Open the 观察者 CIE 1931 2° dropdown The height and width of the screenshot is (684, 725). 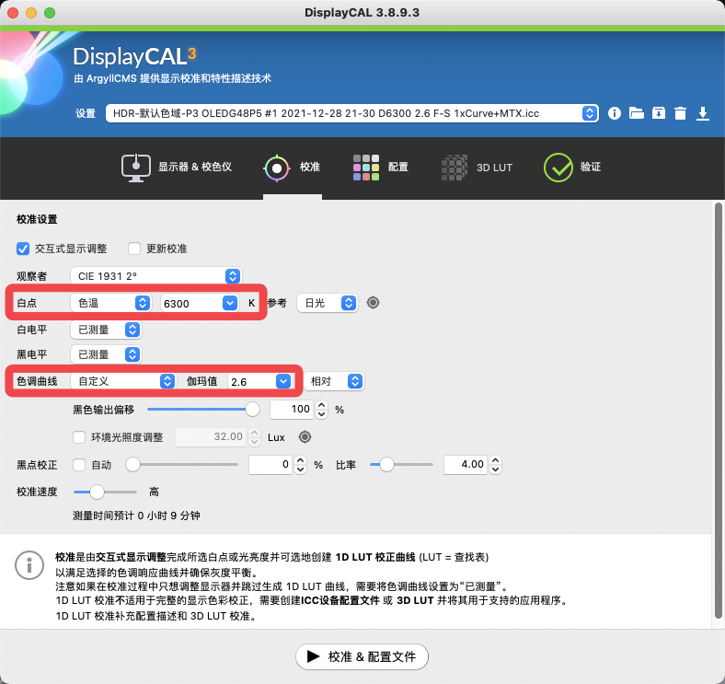click(x=156, y=276)
